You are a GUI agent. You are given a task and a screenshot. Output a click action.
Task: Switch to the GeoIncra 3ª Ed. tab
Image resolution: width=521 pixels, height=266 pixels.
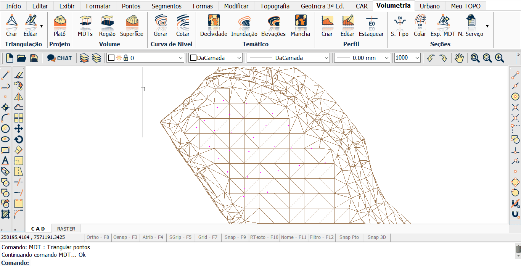323,6
